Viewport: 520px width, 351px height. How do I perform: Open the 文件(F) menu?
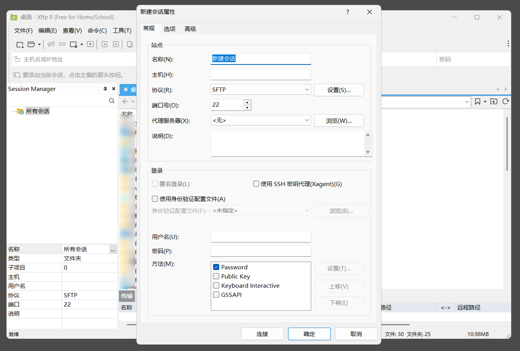(x=23, y=31)
